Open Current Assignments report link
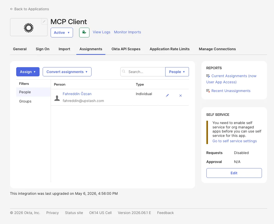 (231, 79)
